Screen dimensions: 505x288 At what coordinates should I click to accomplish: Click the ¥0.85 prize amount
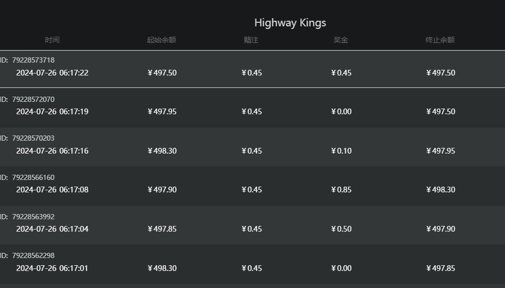tap(341, 190)
